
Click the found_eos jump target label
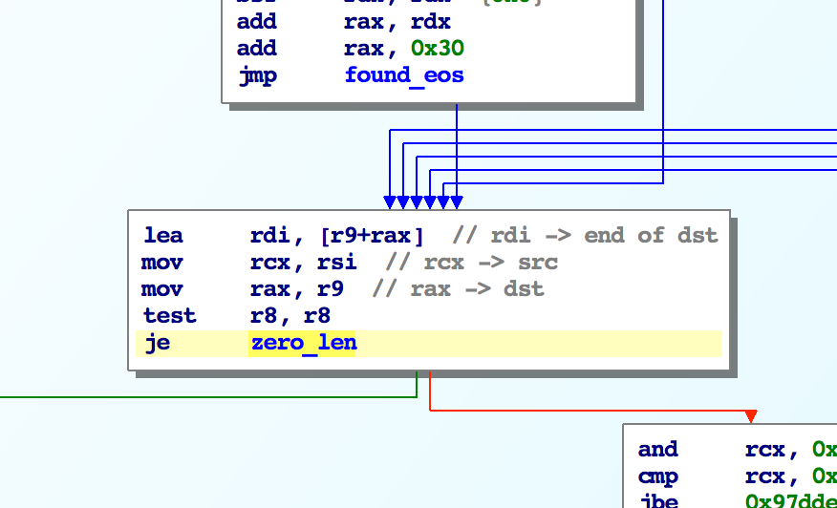coord(404,75)
